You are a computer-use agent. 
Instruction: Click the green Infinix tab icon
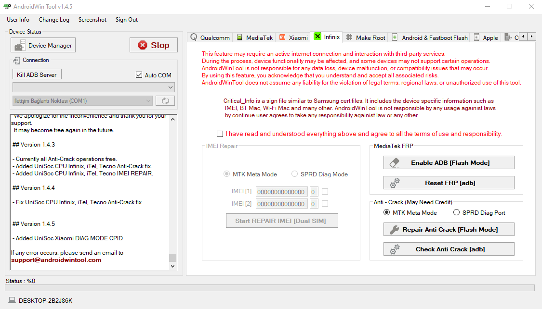click(317, 37)
